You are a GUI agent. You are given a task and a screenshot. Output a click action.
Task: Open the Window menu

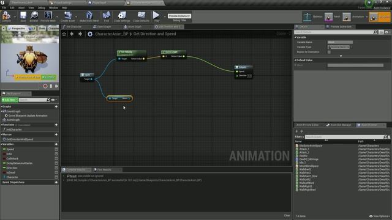tap(53, 8)
